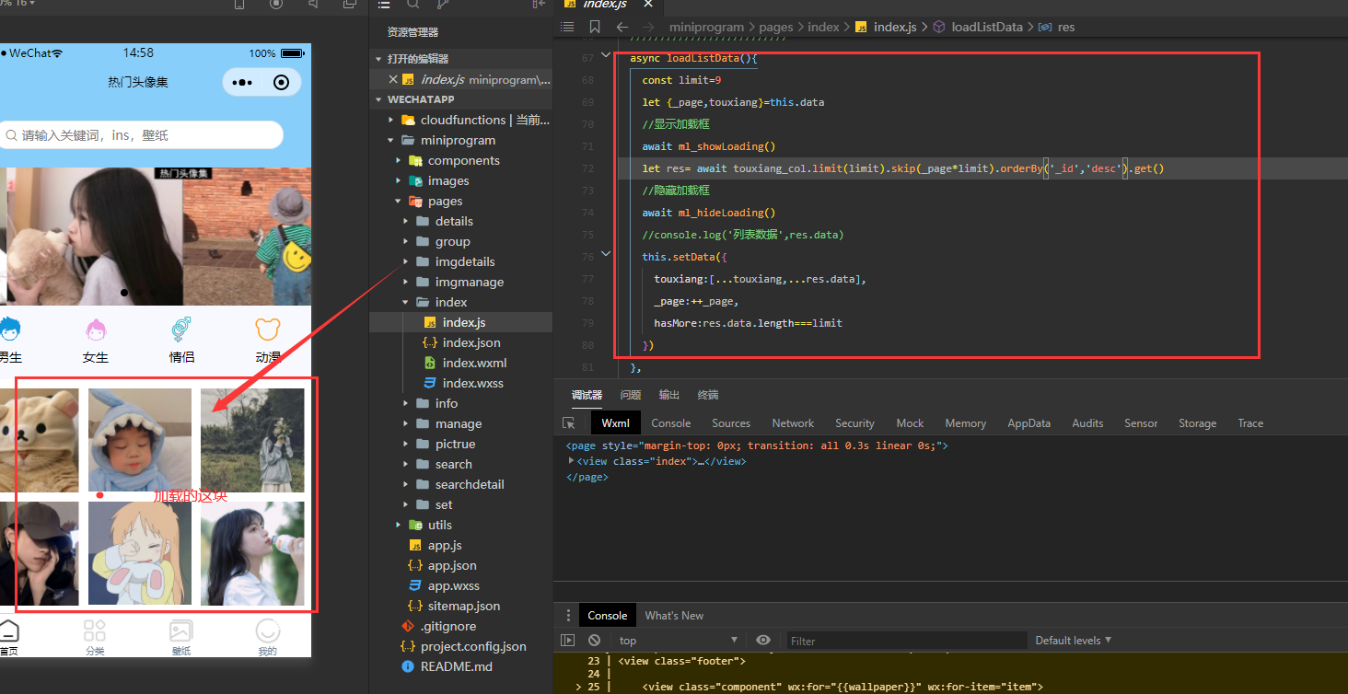Open sitemap.json in the file tree
1348x694 pixels.
(x=464, y=607)
